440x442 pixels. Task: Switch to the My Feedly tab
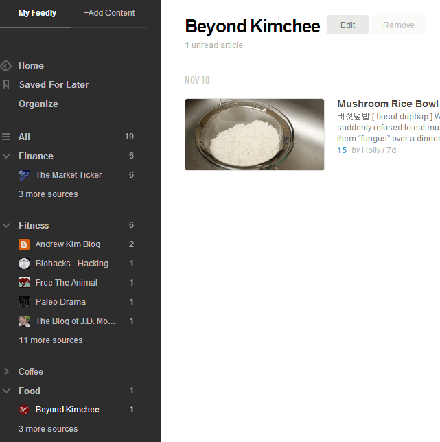[x=37, y=13]
